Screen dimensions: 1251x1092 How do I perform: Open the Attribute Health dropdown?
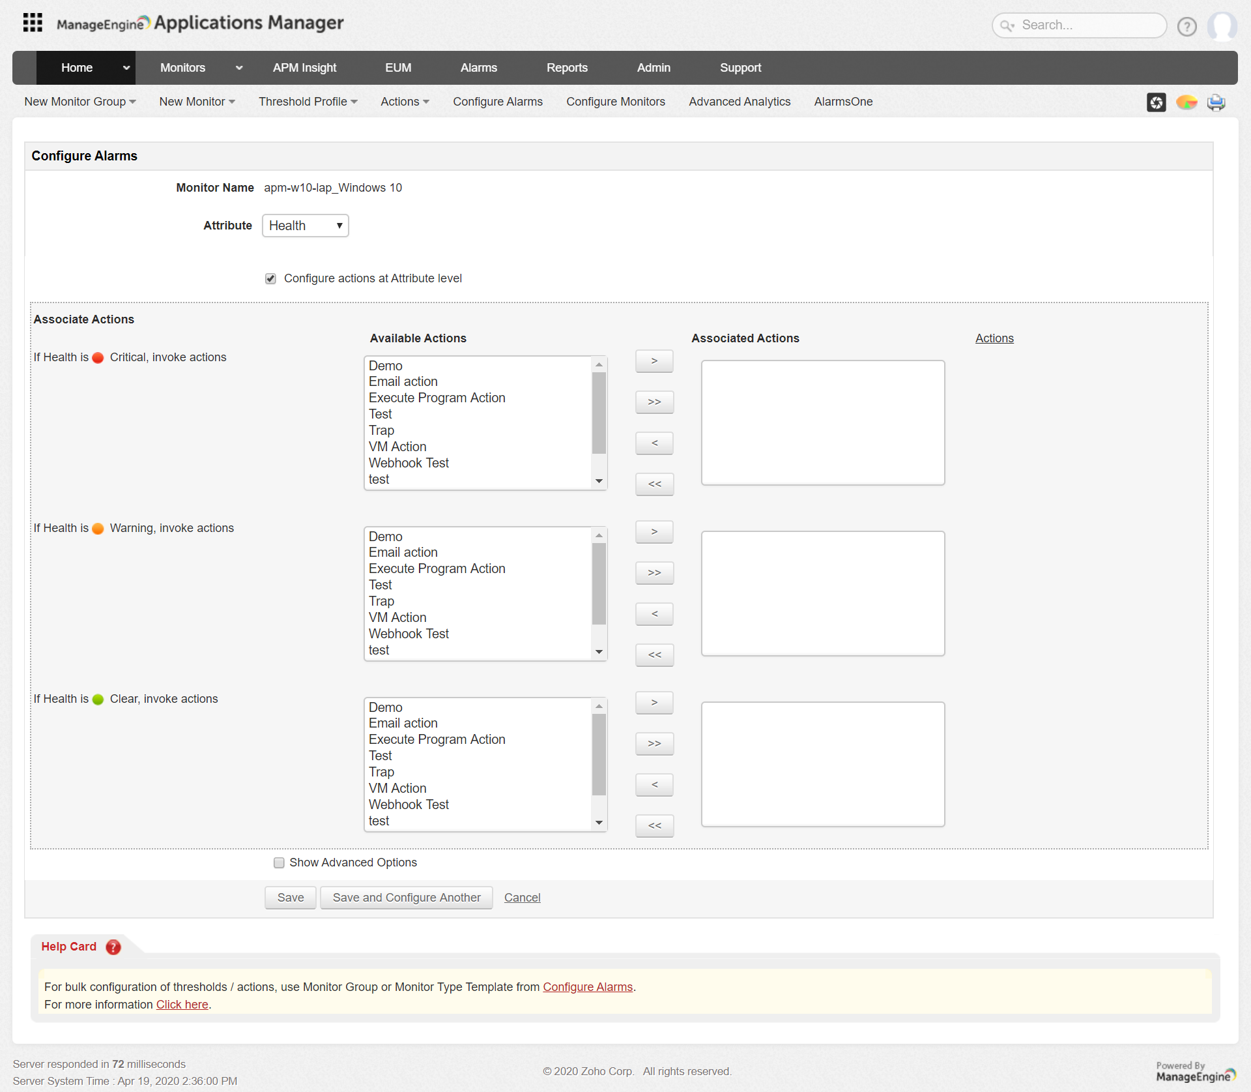pos(305,226)
